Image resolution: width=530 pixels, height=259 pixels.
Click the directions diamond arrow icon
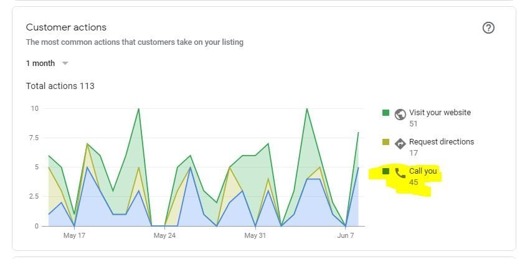(400, 143)
